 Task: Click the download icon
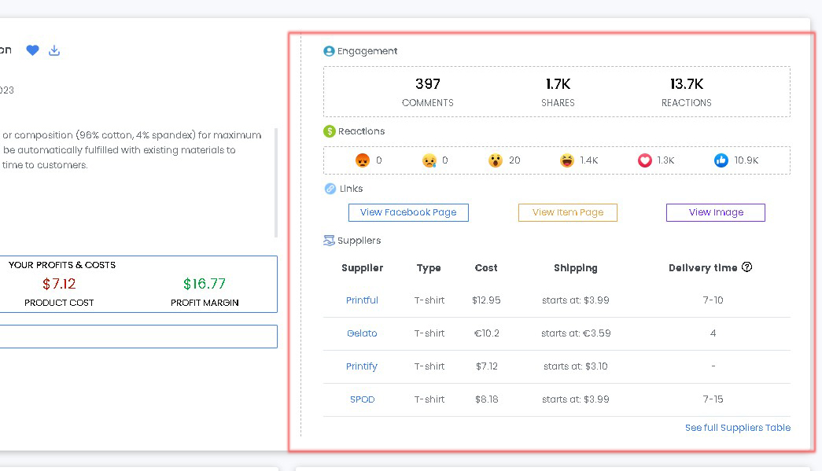pyautogui.click(x=54, y=50)
